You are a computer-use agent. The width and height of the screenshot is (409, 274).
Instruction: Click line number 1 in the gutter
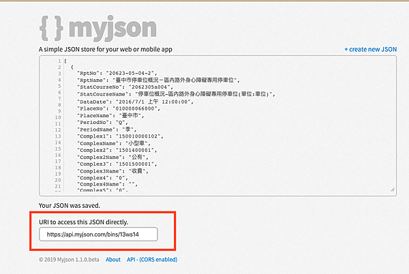[59, 61]
